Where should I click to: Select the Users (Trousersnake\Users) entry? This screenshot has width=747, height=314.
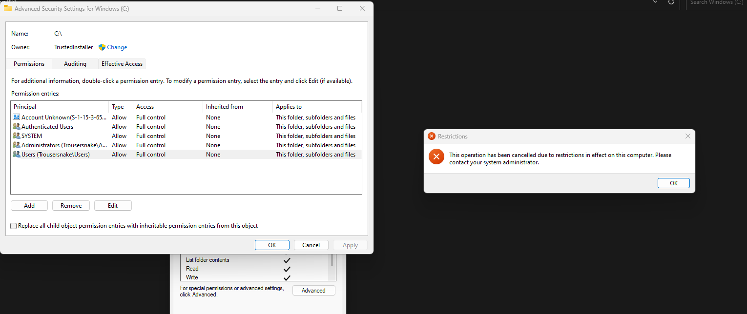pos(186,155)
